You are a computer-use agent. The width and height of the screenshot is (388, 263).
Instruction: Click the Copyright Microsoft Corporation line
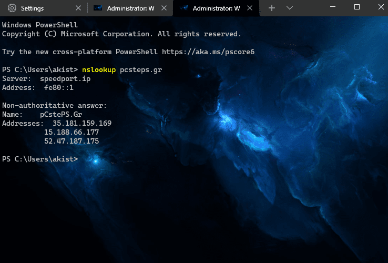[121, 34]
